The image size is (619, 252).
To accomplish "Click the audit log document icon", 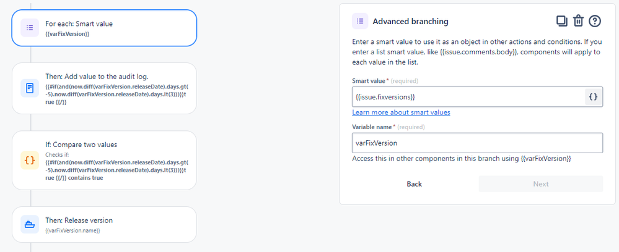I will coord(30,88).
